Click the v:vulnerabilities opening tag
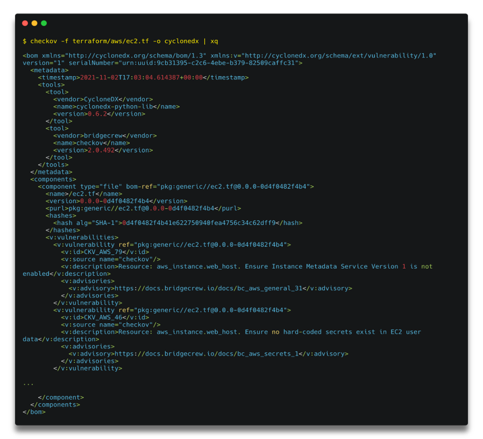This screenshot has width=483, height=439. (82, 238)
